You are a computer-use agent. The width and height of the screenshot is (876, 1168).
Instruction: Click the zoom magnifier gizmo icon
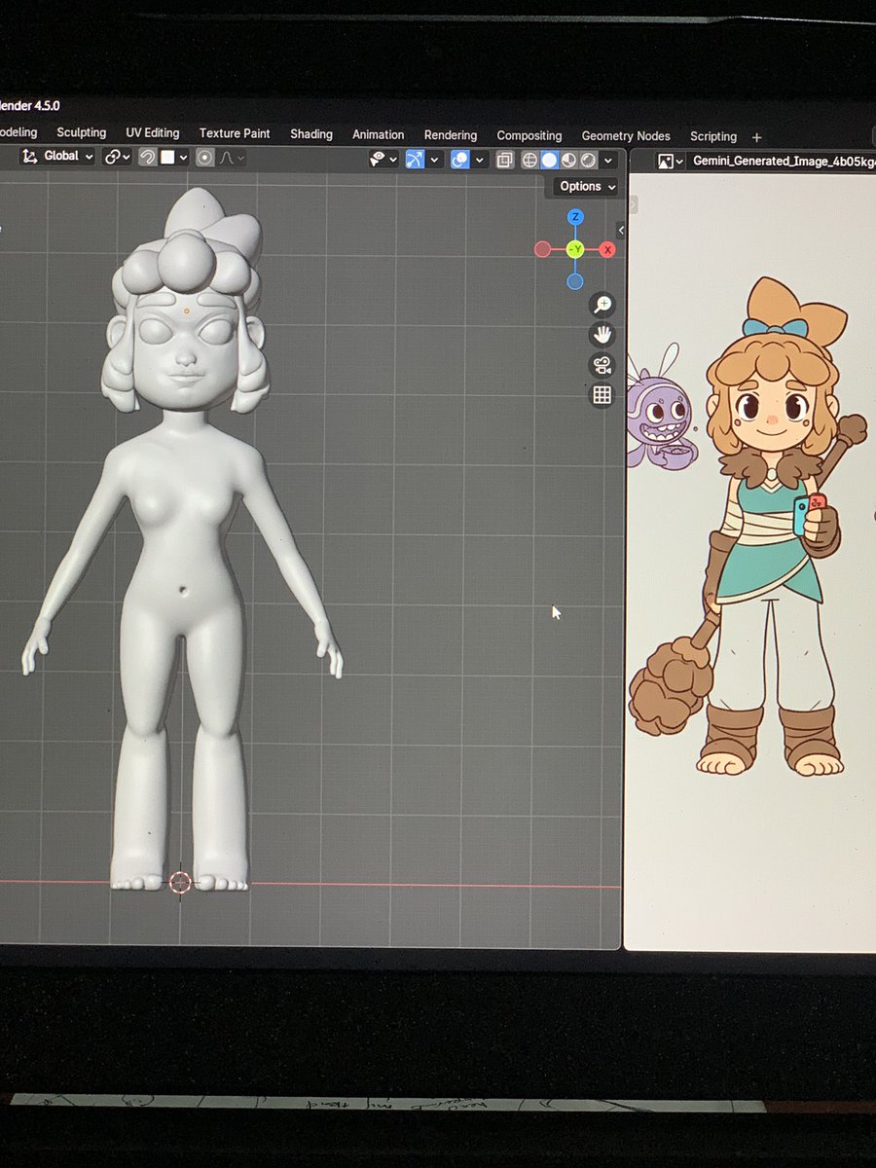point(602,305)
